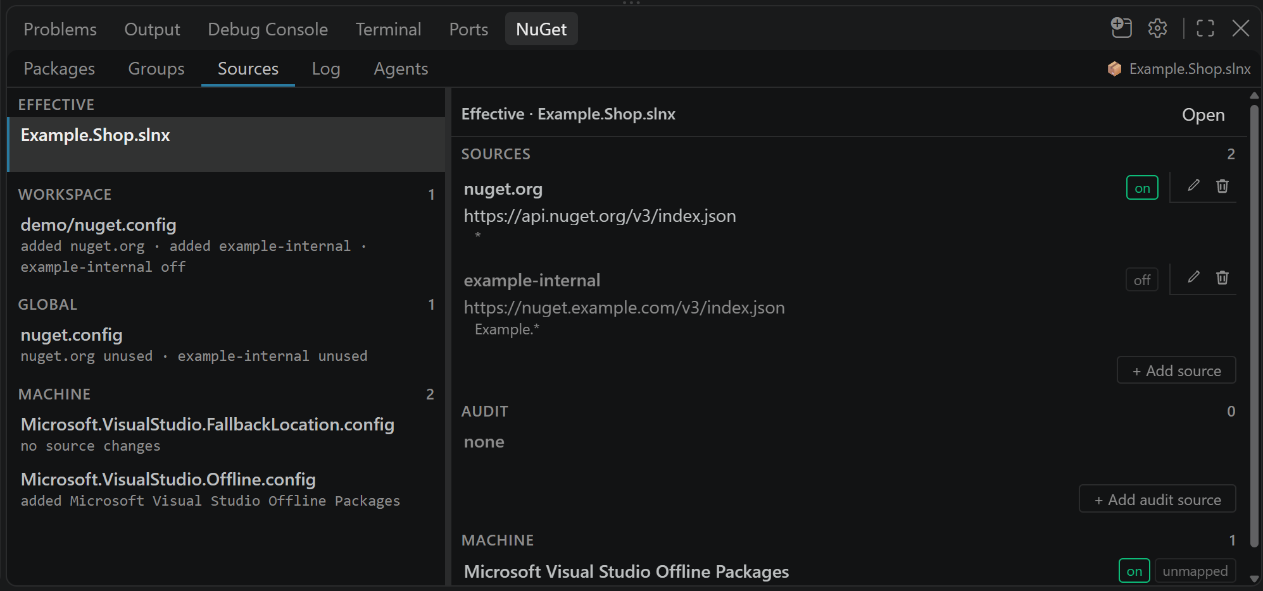Edit the example-internal source with pencil icon
Screen dimensions: 1263x591
click(1193, 277)
